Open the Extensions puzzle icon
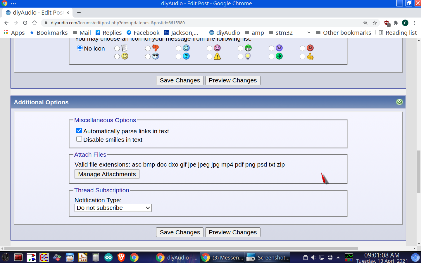This screenshot has height=263, width=421. click(396, 23)
